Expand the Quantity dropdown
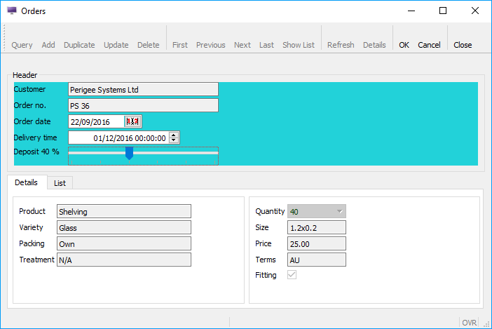The width and height of the screenshot is (492, 329). coord(340,211)
